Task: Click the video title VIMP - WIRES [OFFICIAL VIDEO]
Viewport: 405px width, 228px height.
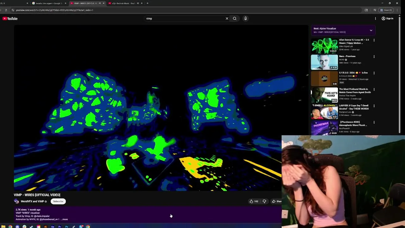Action: click(x=37, y=195)
